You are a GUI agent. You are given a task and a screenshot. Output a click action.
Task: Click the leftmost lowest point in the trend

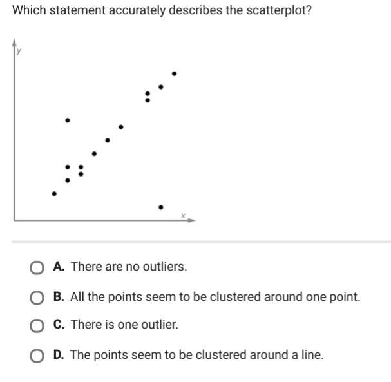pos(54,193)
